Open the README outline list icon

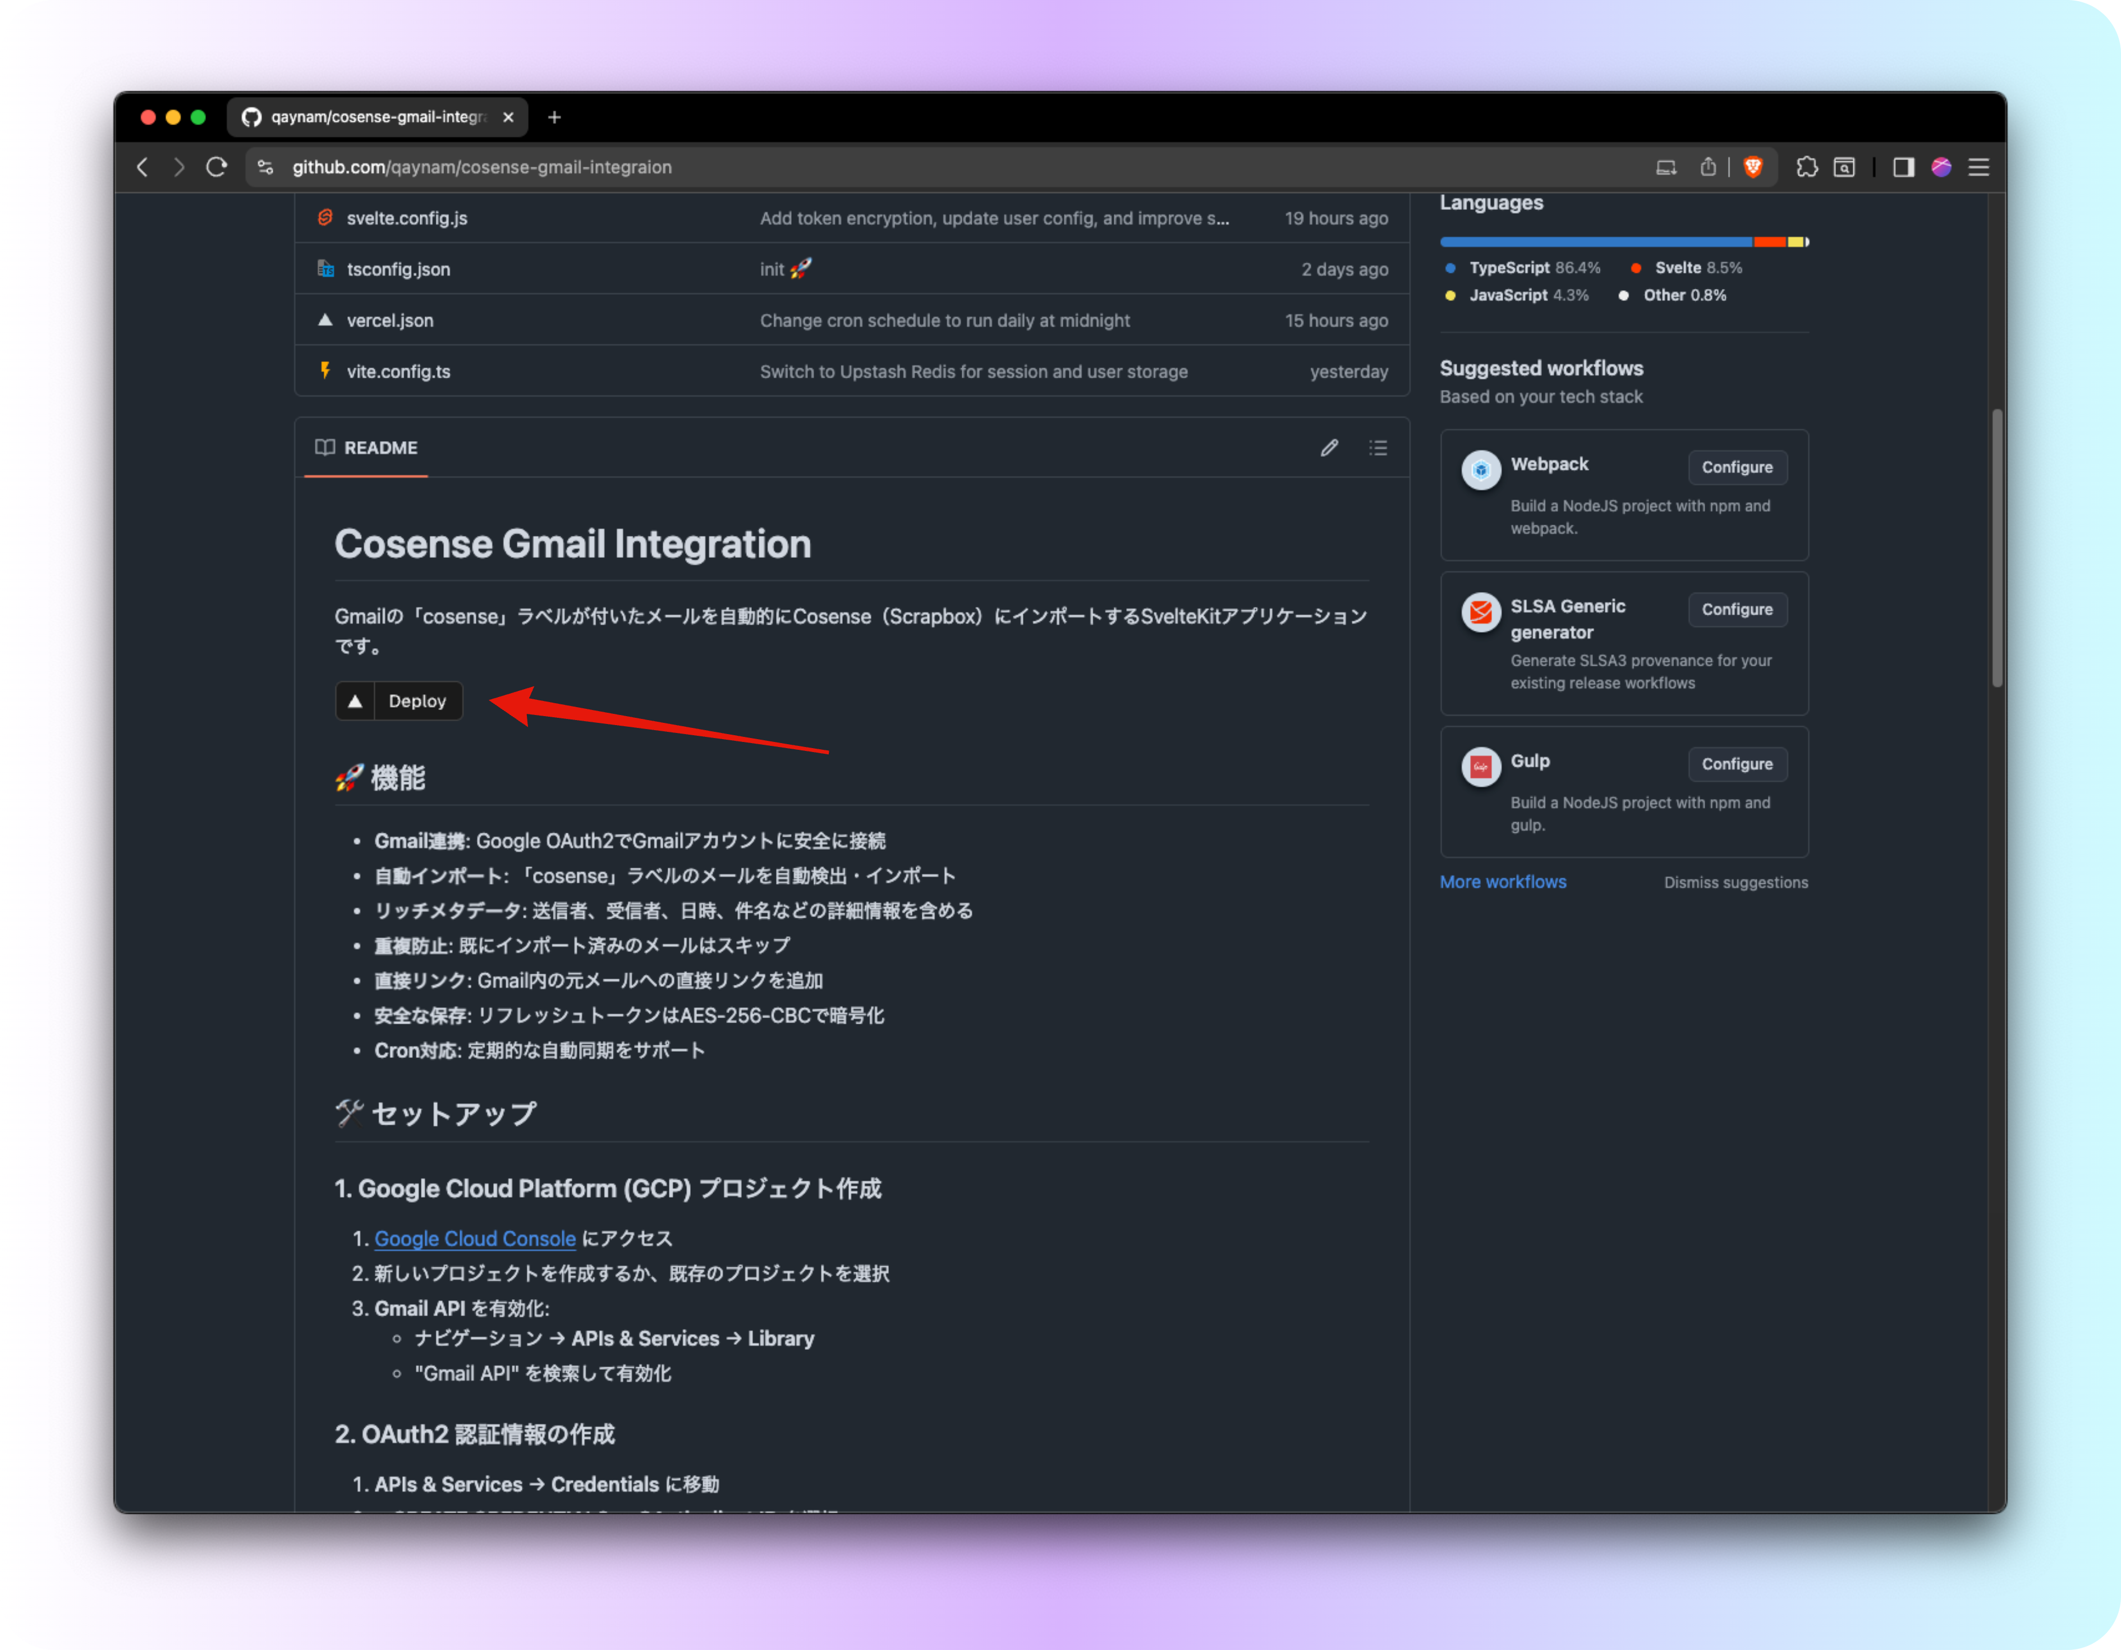tap(1378, 448)
